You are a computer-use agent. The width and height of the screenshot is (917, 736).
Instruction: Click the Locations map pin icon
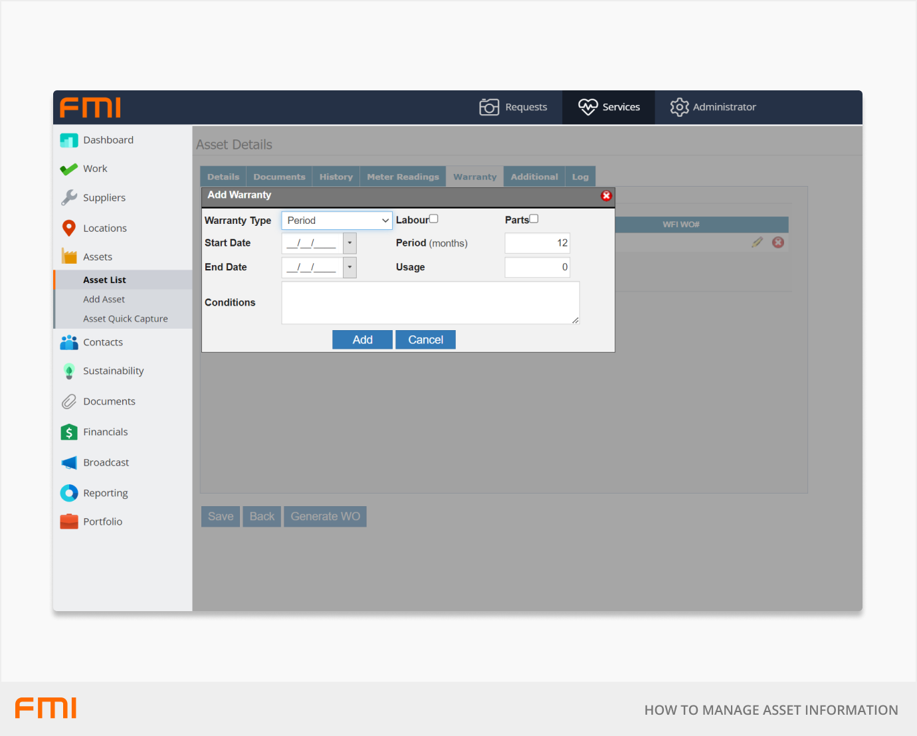click(x=68, y=229)
